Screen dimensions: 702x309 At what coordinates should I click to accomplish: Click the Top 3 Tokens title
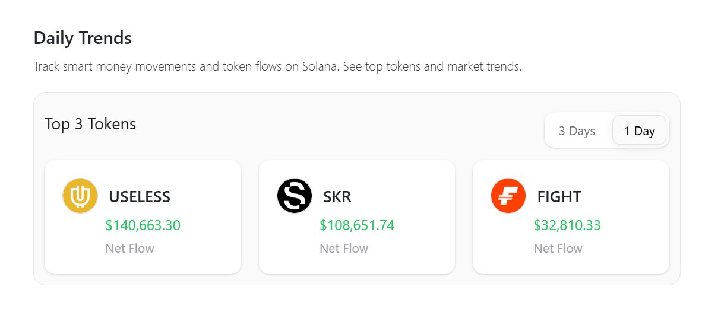click(90, 124)
